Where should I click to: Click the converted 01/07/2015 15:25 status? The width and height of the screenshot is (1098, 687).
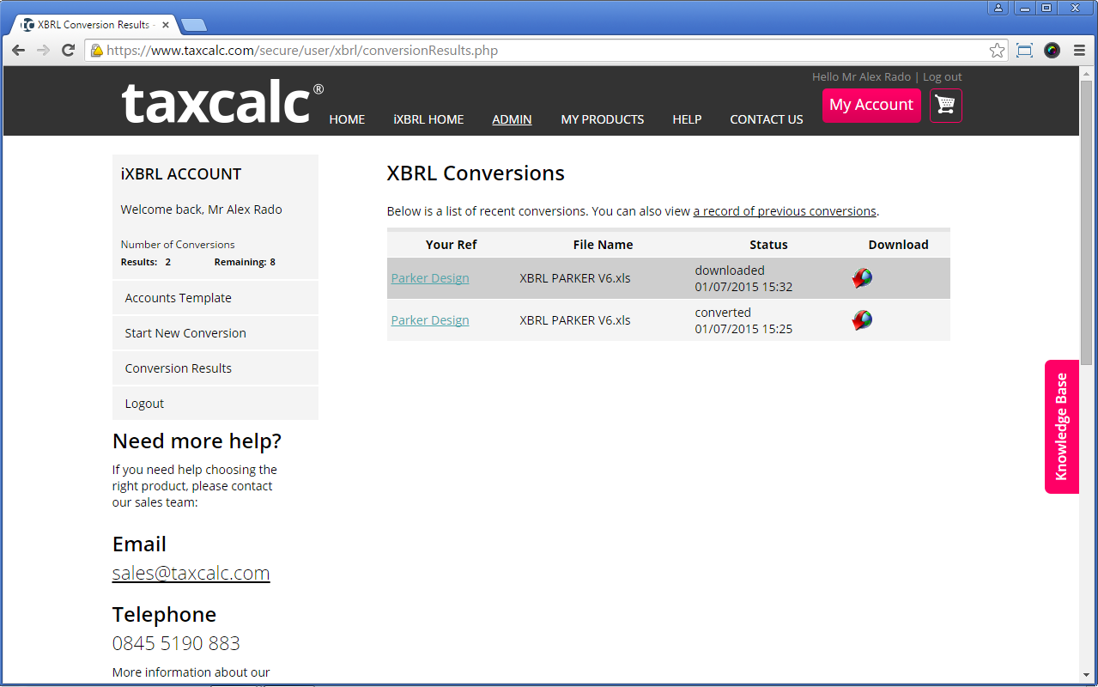coord(744,320)
